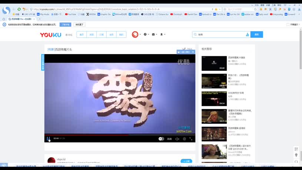Image resolution: width=302 pixels, height=170 pixels.
Task: Click the QR code icon on right edge
Action: point(296,149)
